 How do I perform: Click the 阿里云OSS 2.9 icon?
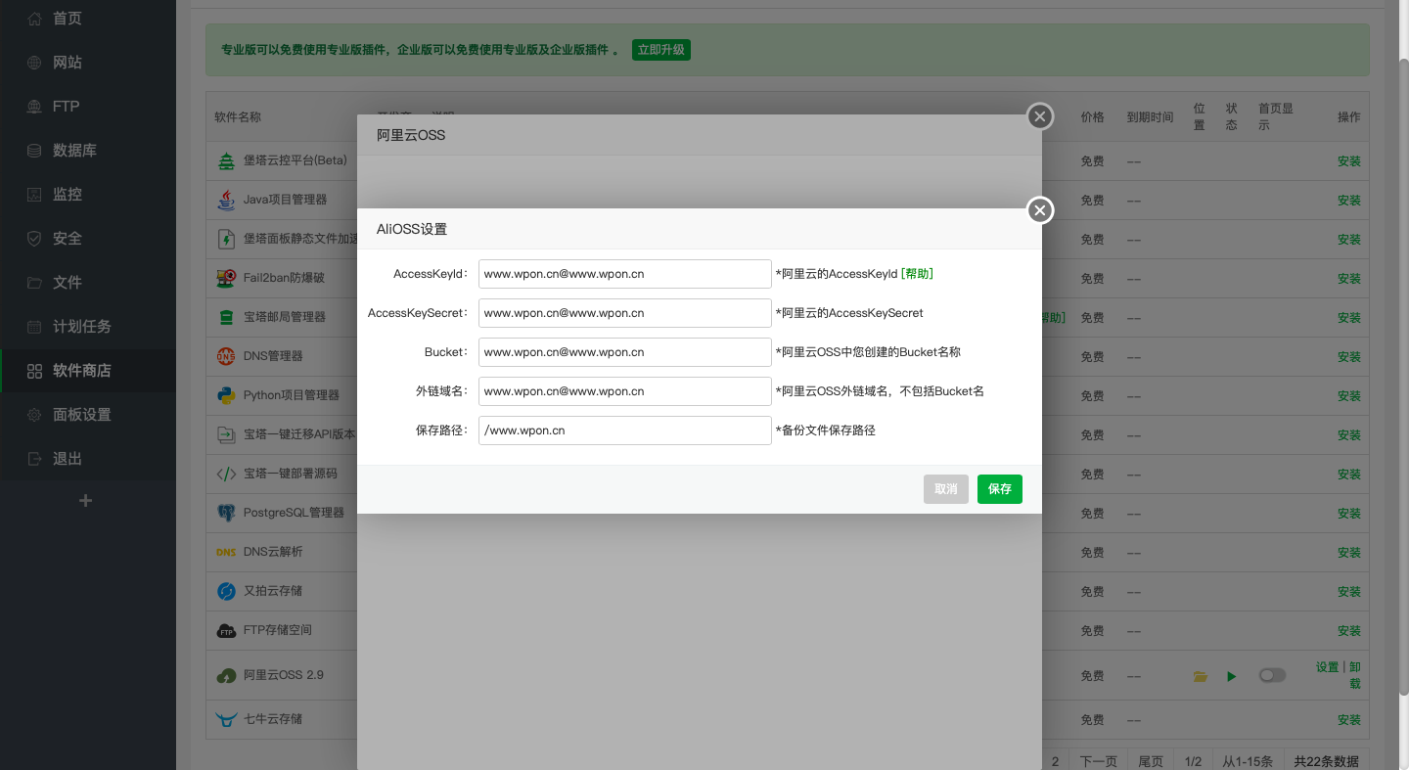coord(226,675)
